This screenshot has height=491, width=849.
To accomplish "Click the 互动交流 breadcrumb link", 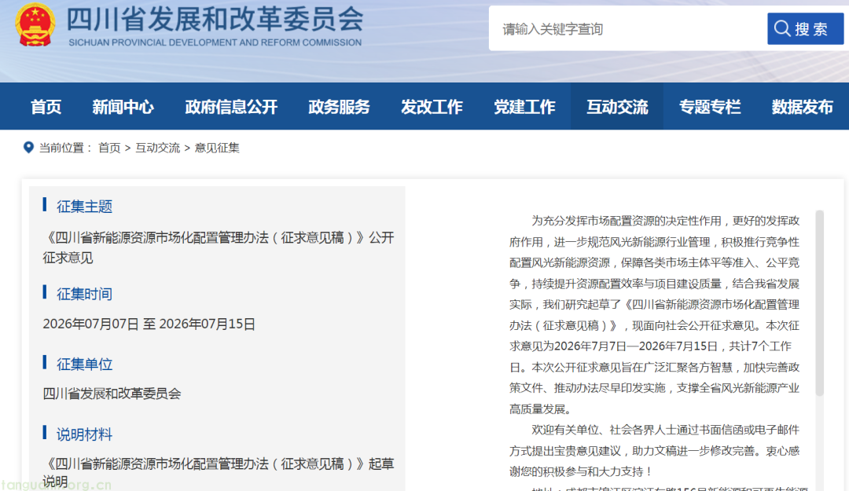I will (157, 148).
